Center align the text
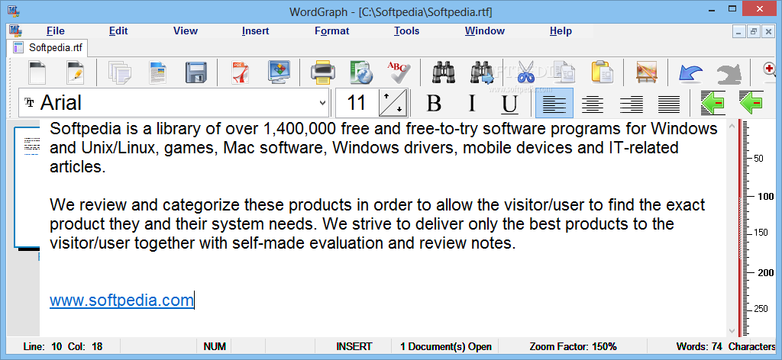 (x=593, y=103)
